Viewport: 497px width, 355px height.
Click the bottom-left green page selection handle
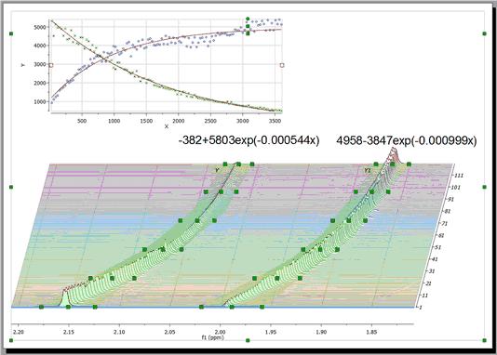pyautogui.click(x=11, y=340)
